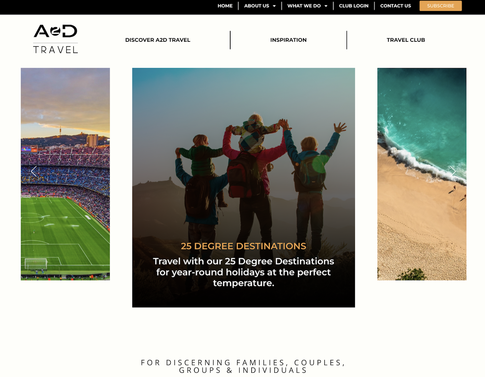Open the Club Login page
This screenshot has height=377, width=485.
354,6
